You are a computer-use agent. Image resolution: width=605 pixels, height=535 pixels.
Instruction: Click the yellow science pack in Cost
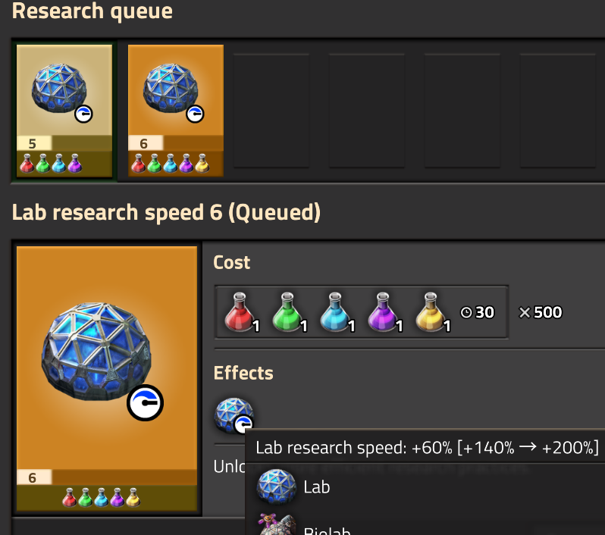[x=433, y=312]
